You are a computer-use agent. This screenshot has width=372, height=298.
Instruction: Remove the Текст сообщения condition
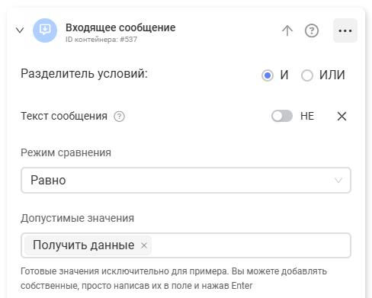[x=342, y=117]
